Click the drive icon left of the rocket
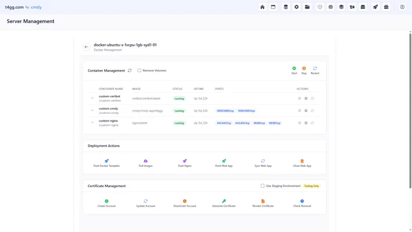This screenshot has width=412, height=232. pyautogui.click(x=363, y=7)
